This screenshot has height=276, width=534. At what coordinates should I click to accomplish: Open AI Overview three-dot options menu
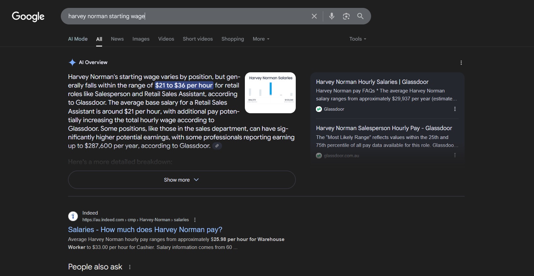pos(461,63)
